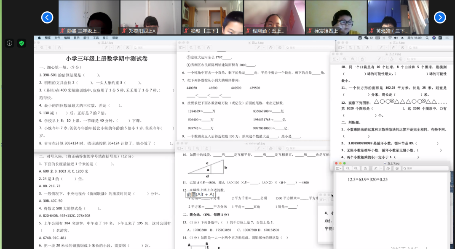Rotate image in 五上3.jpg window
455x249 pixels.
388,168
